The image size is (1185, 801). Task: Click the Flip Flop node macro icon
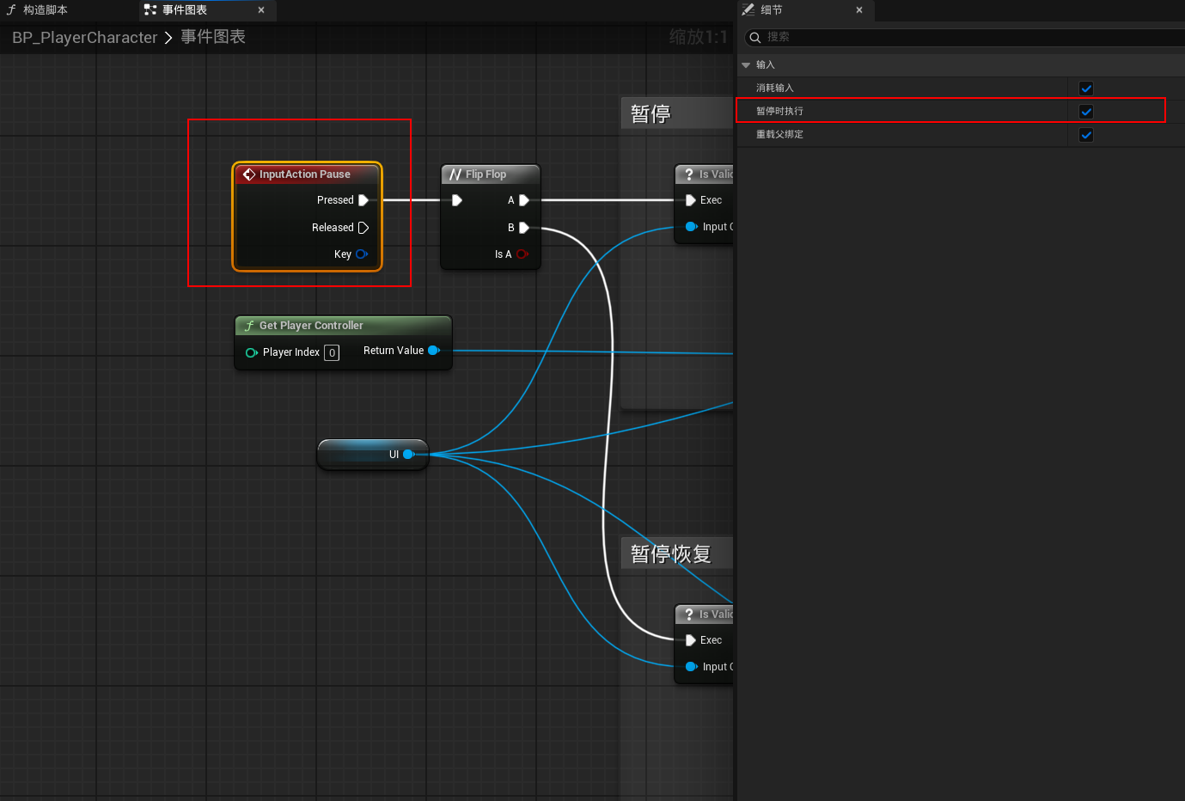(455, 174)
